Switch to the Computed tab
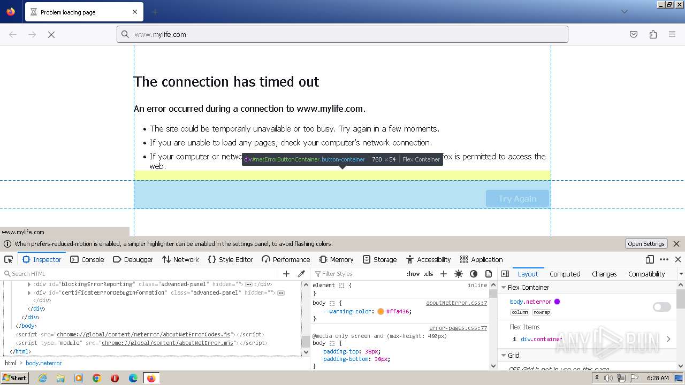685x385 pixels. point(565,274)
